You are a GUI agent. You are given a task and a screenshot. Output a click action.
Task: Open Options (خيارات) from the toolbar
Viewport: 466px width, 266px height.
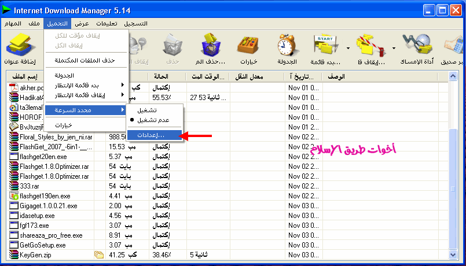tap(249, 46)
